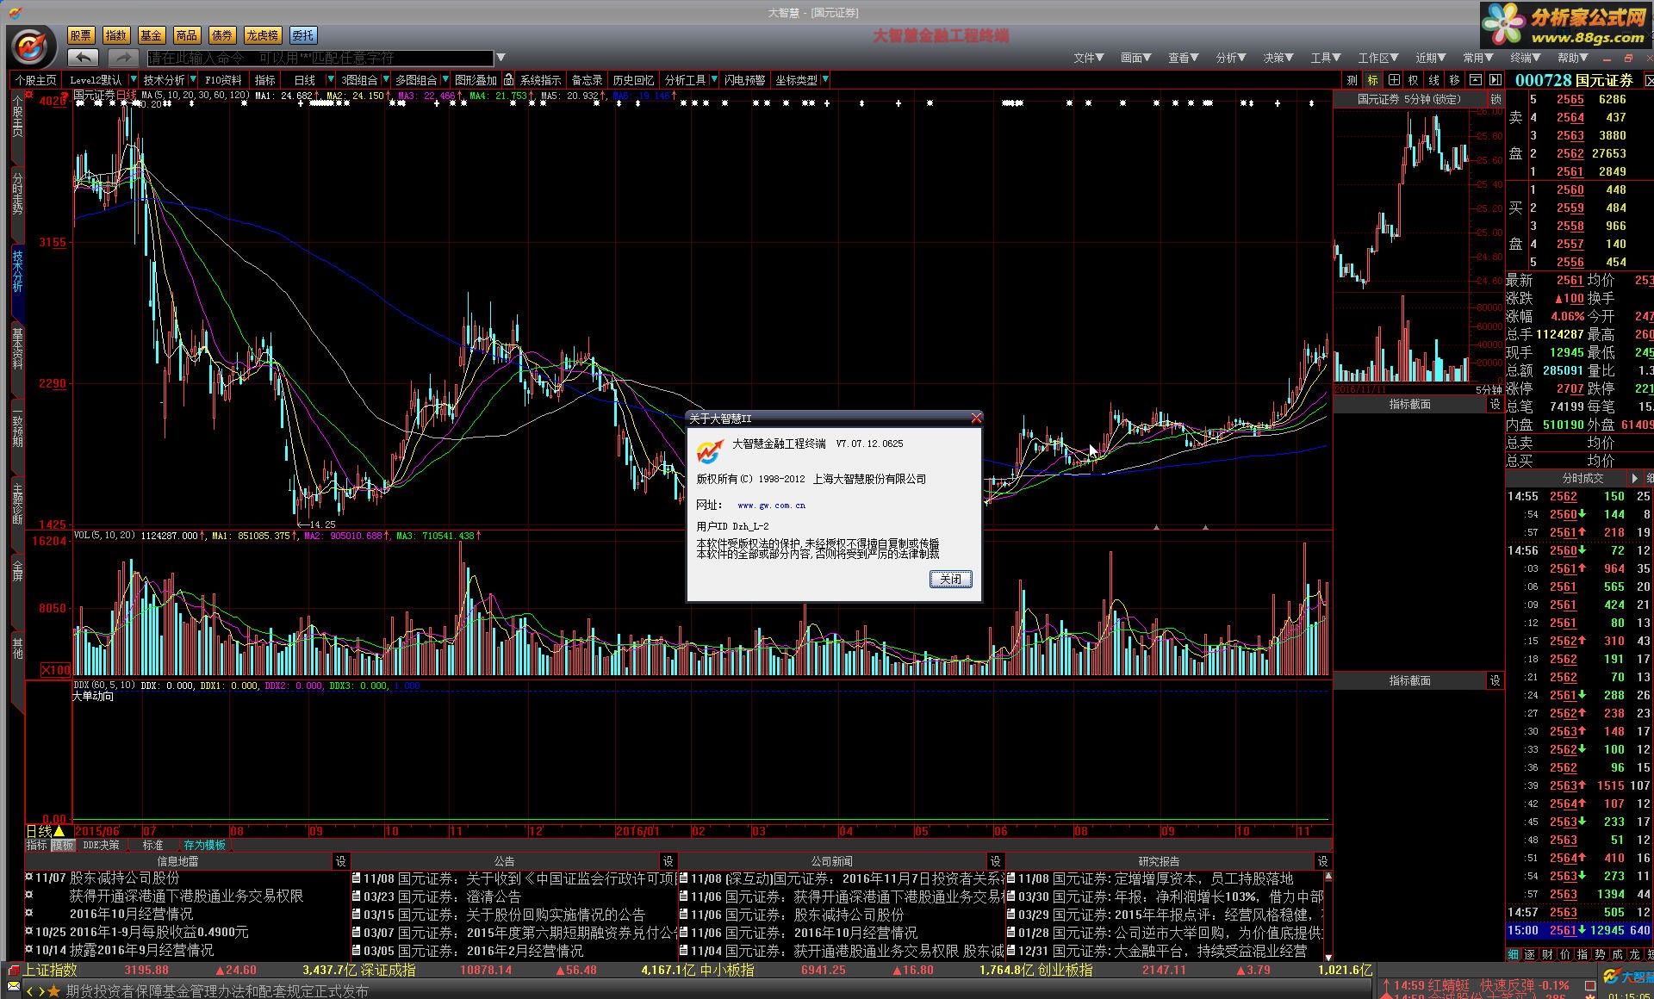Click the X100 volume scale marker

57,670
